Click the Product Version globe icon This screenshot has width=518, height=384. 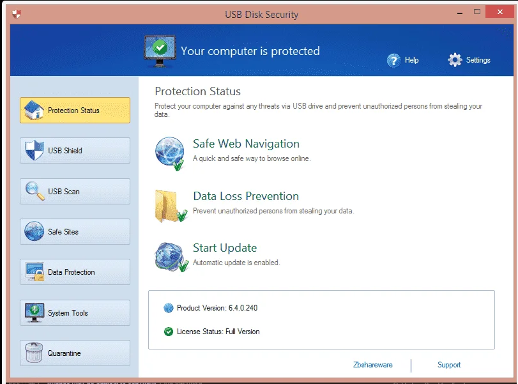click(169, 308)
